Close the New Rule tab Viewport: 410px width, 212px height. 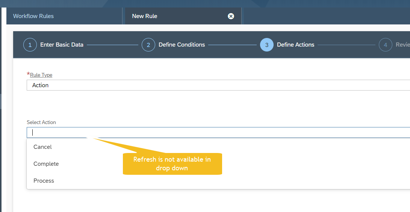tap(231, 16)
